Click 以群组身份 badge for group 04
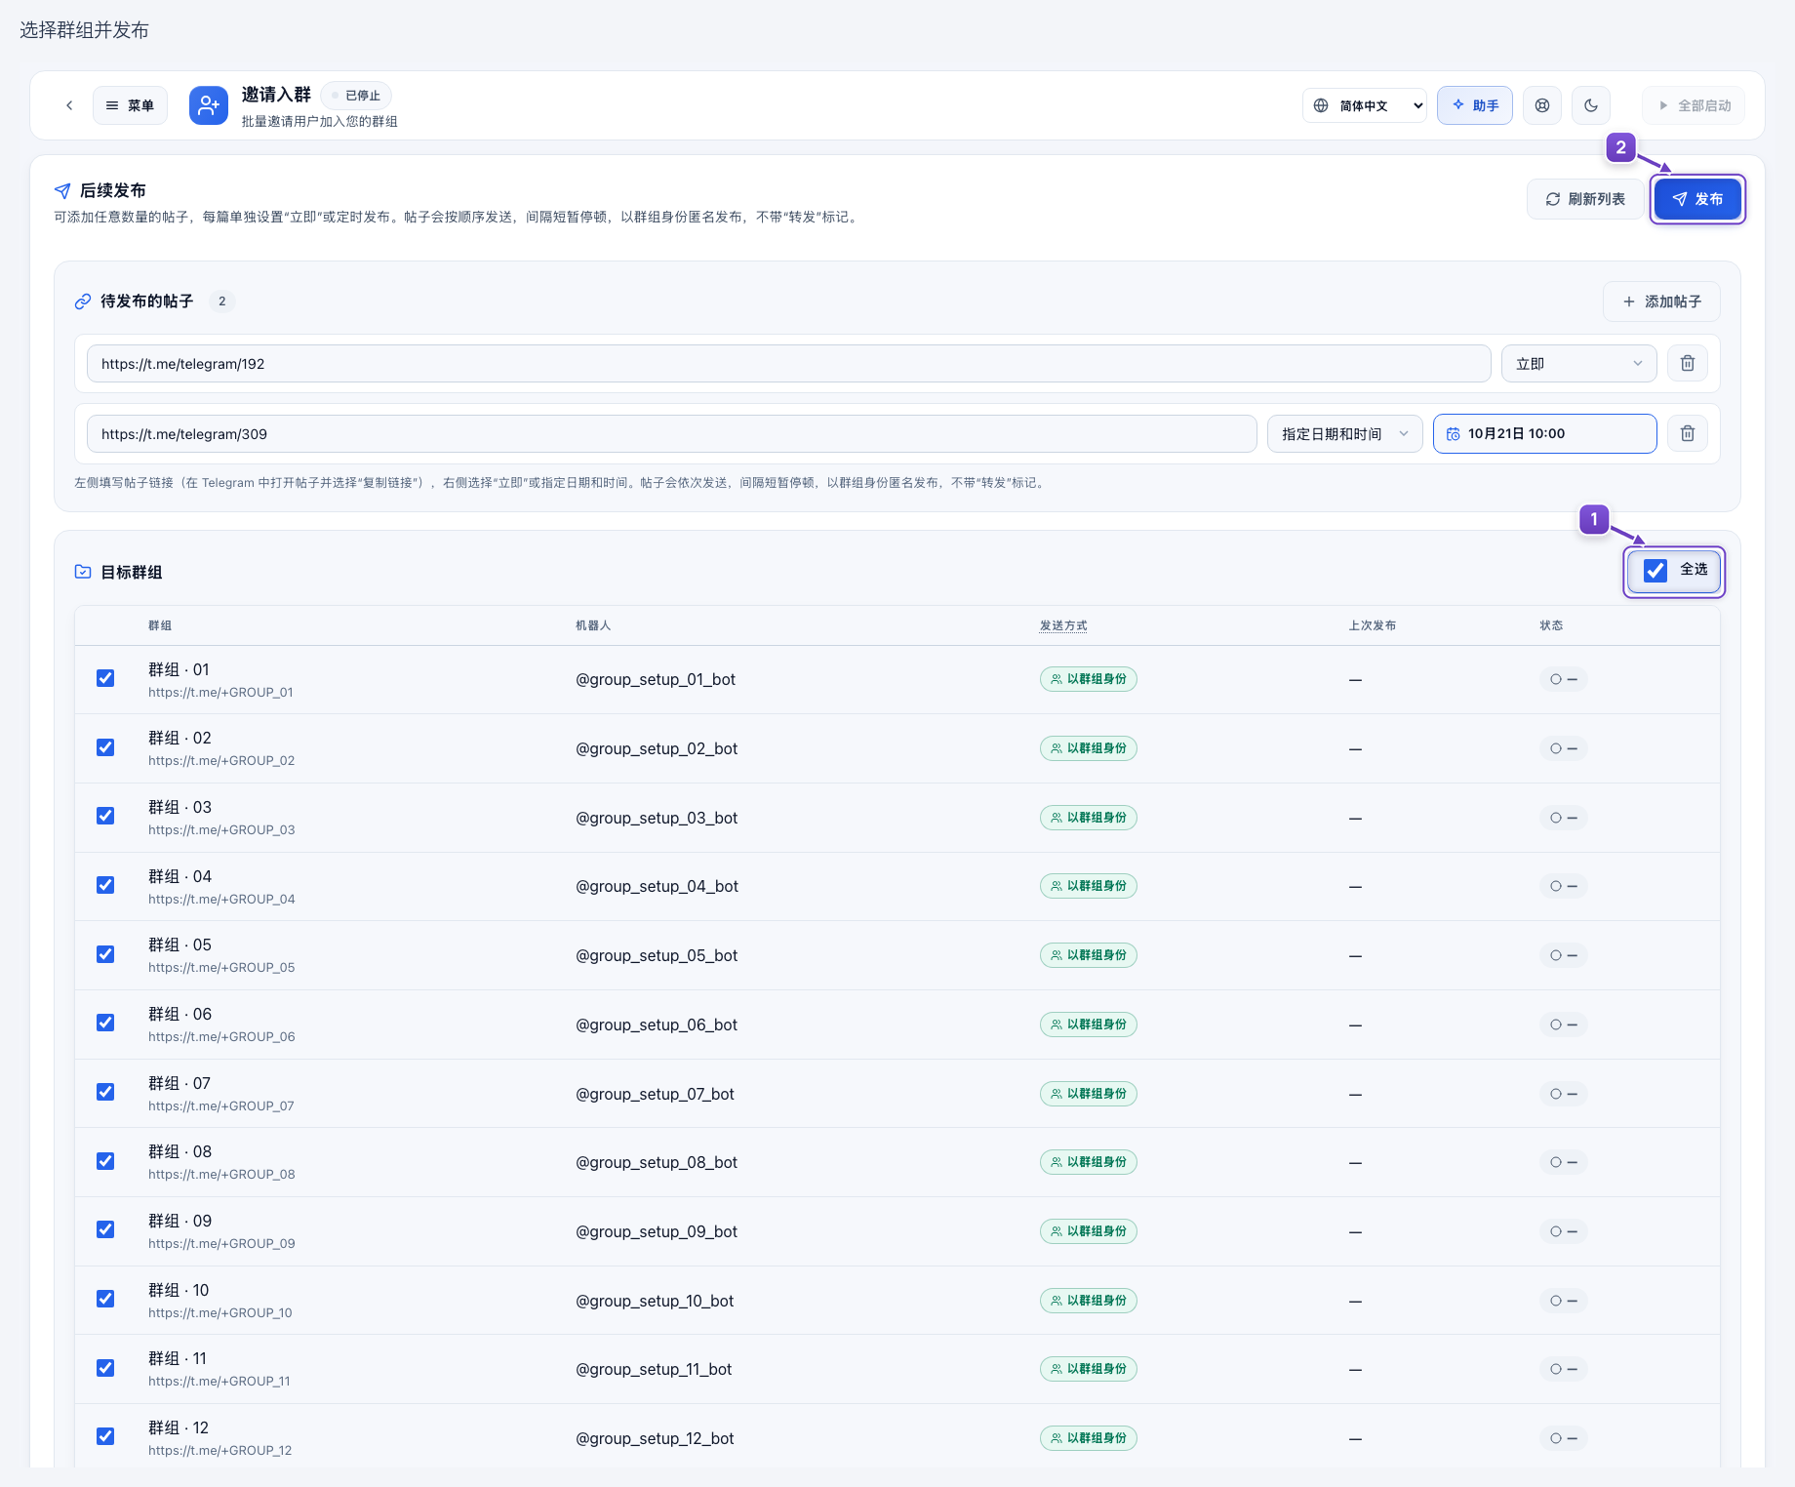The width and height of the screenshot is (1795, 1487). (1089, 886)
